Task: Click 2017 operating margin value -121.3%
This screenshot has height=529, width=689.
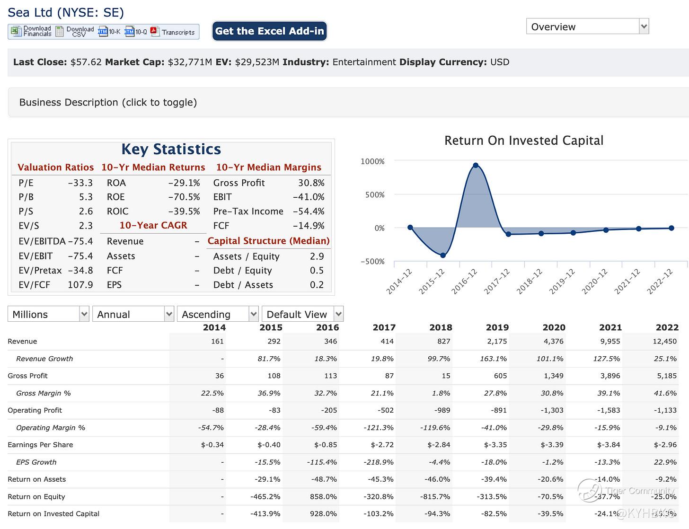Action: click(379, 428)
